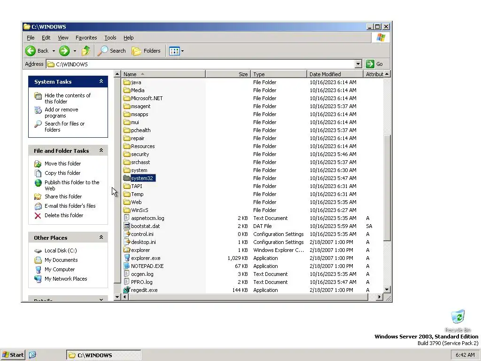Collapse the System Tasks panel
Screen dimensions: 481x361
coord(101,81)
